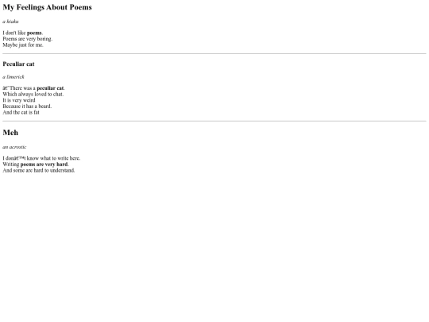Click the 'Meh' heading

[x=10, y=133]
